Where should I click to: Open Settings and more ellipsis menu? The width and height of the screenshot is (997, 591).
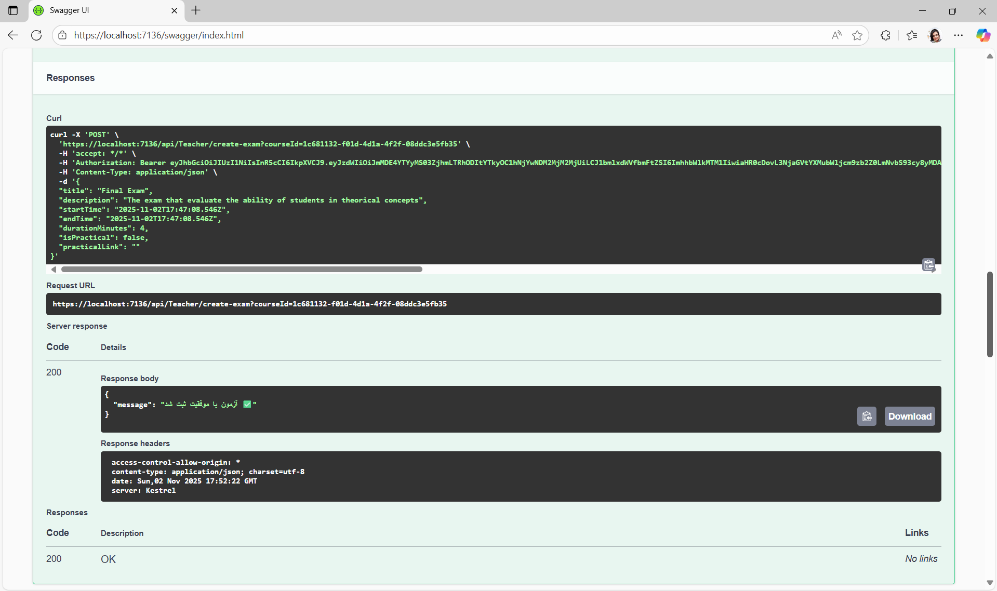coord(959,35)
